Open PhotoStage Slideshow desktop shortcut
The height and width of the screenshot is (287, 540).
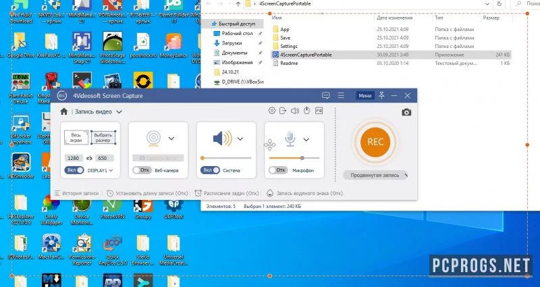click(113, 47)
